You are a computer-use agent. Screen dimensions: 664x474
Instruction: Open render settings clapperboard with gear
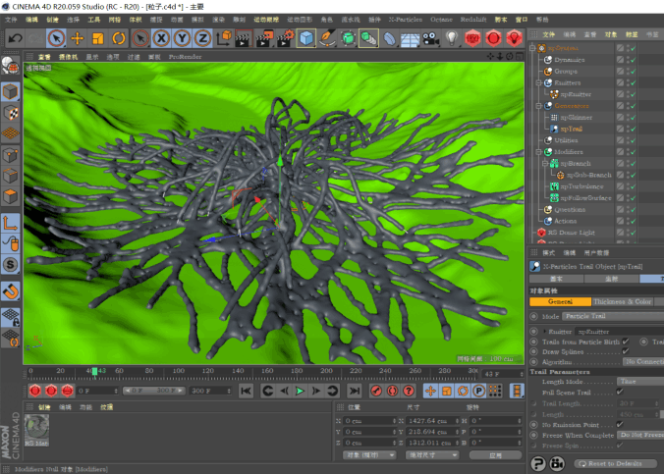pos(286,38)
